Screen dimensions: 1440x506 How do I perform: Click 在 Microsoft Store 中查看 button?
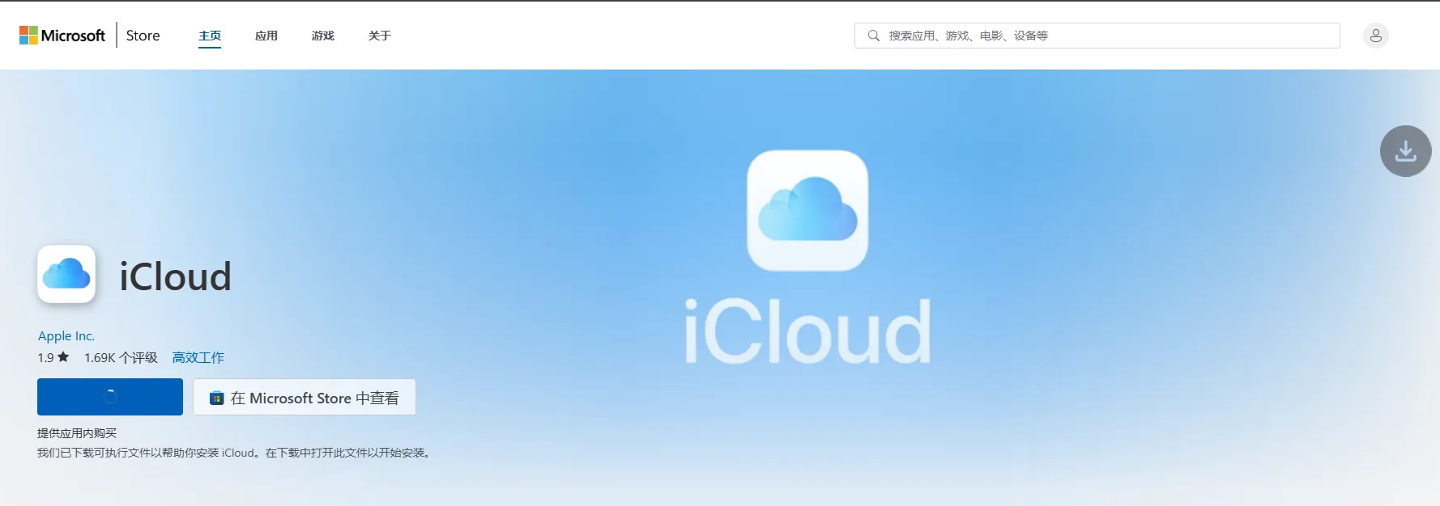pos(305,397)
